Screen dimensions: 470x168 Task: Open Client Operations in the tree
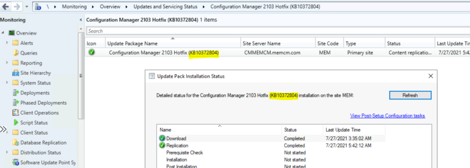tap(39, 113)
